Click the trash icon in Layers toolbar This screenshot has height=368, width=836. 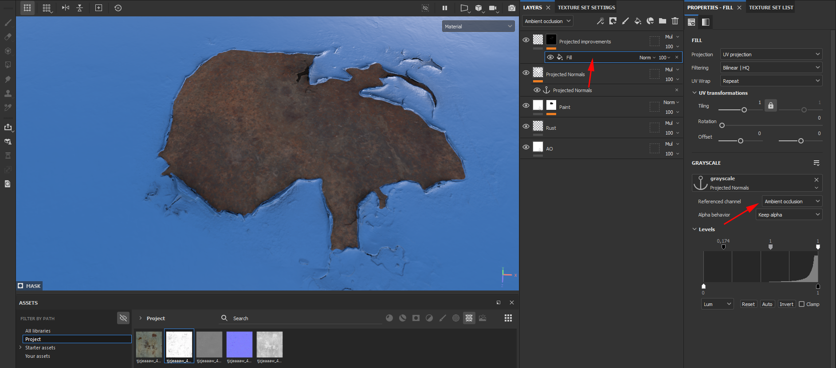pyautogui.click(x=675, y=21)
